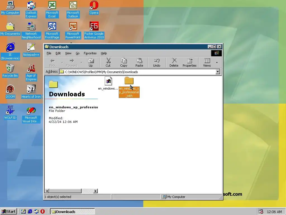Click the left arrow of horizontal scrollbar
The image size is (286, 215).
(x=47, y=191)
